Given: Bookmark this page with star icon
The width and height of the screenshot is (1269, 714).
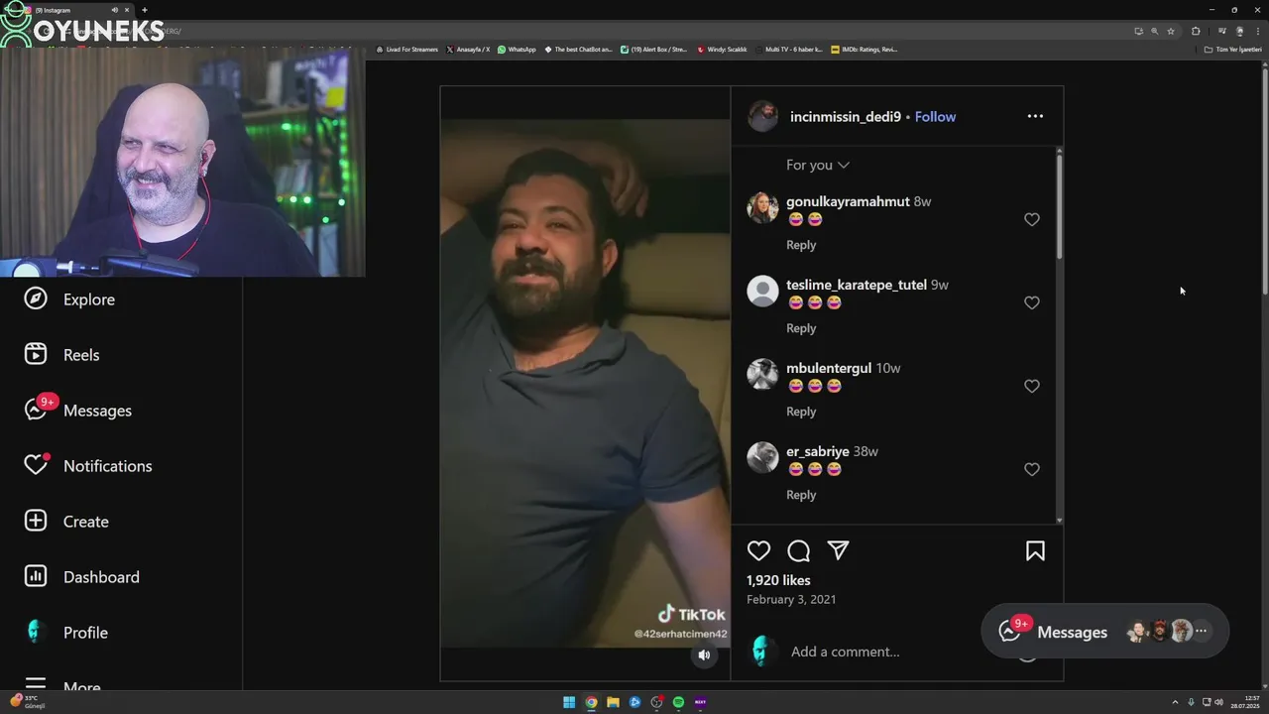Looking at the screenshot, I should coord(1171,31).
